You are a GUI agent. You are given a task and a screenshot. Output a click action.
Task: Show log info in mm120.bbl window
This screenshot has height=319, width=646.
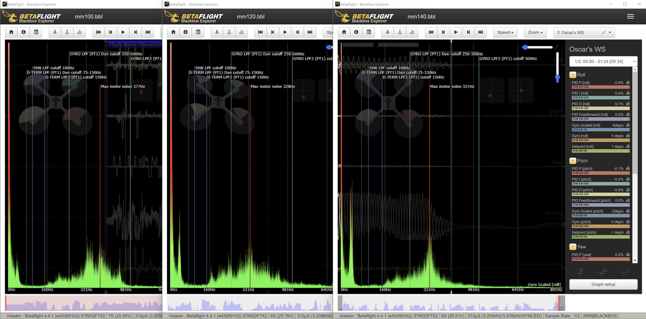(x=185, y=32)
